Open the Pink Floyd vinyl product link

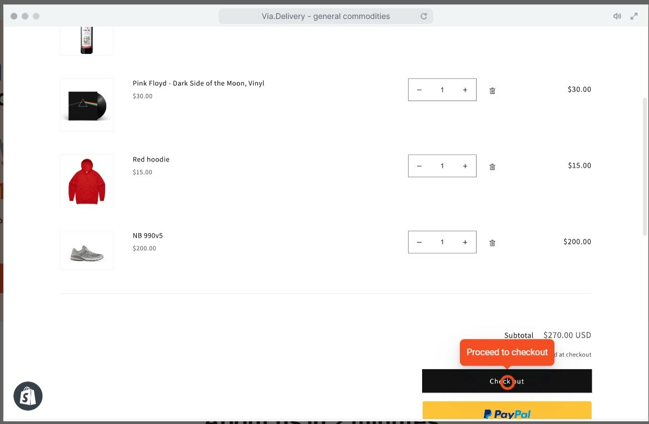click(x=198, y=83)
